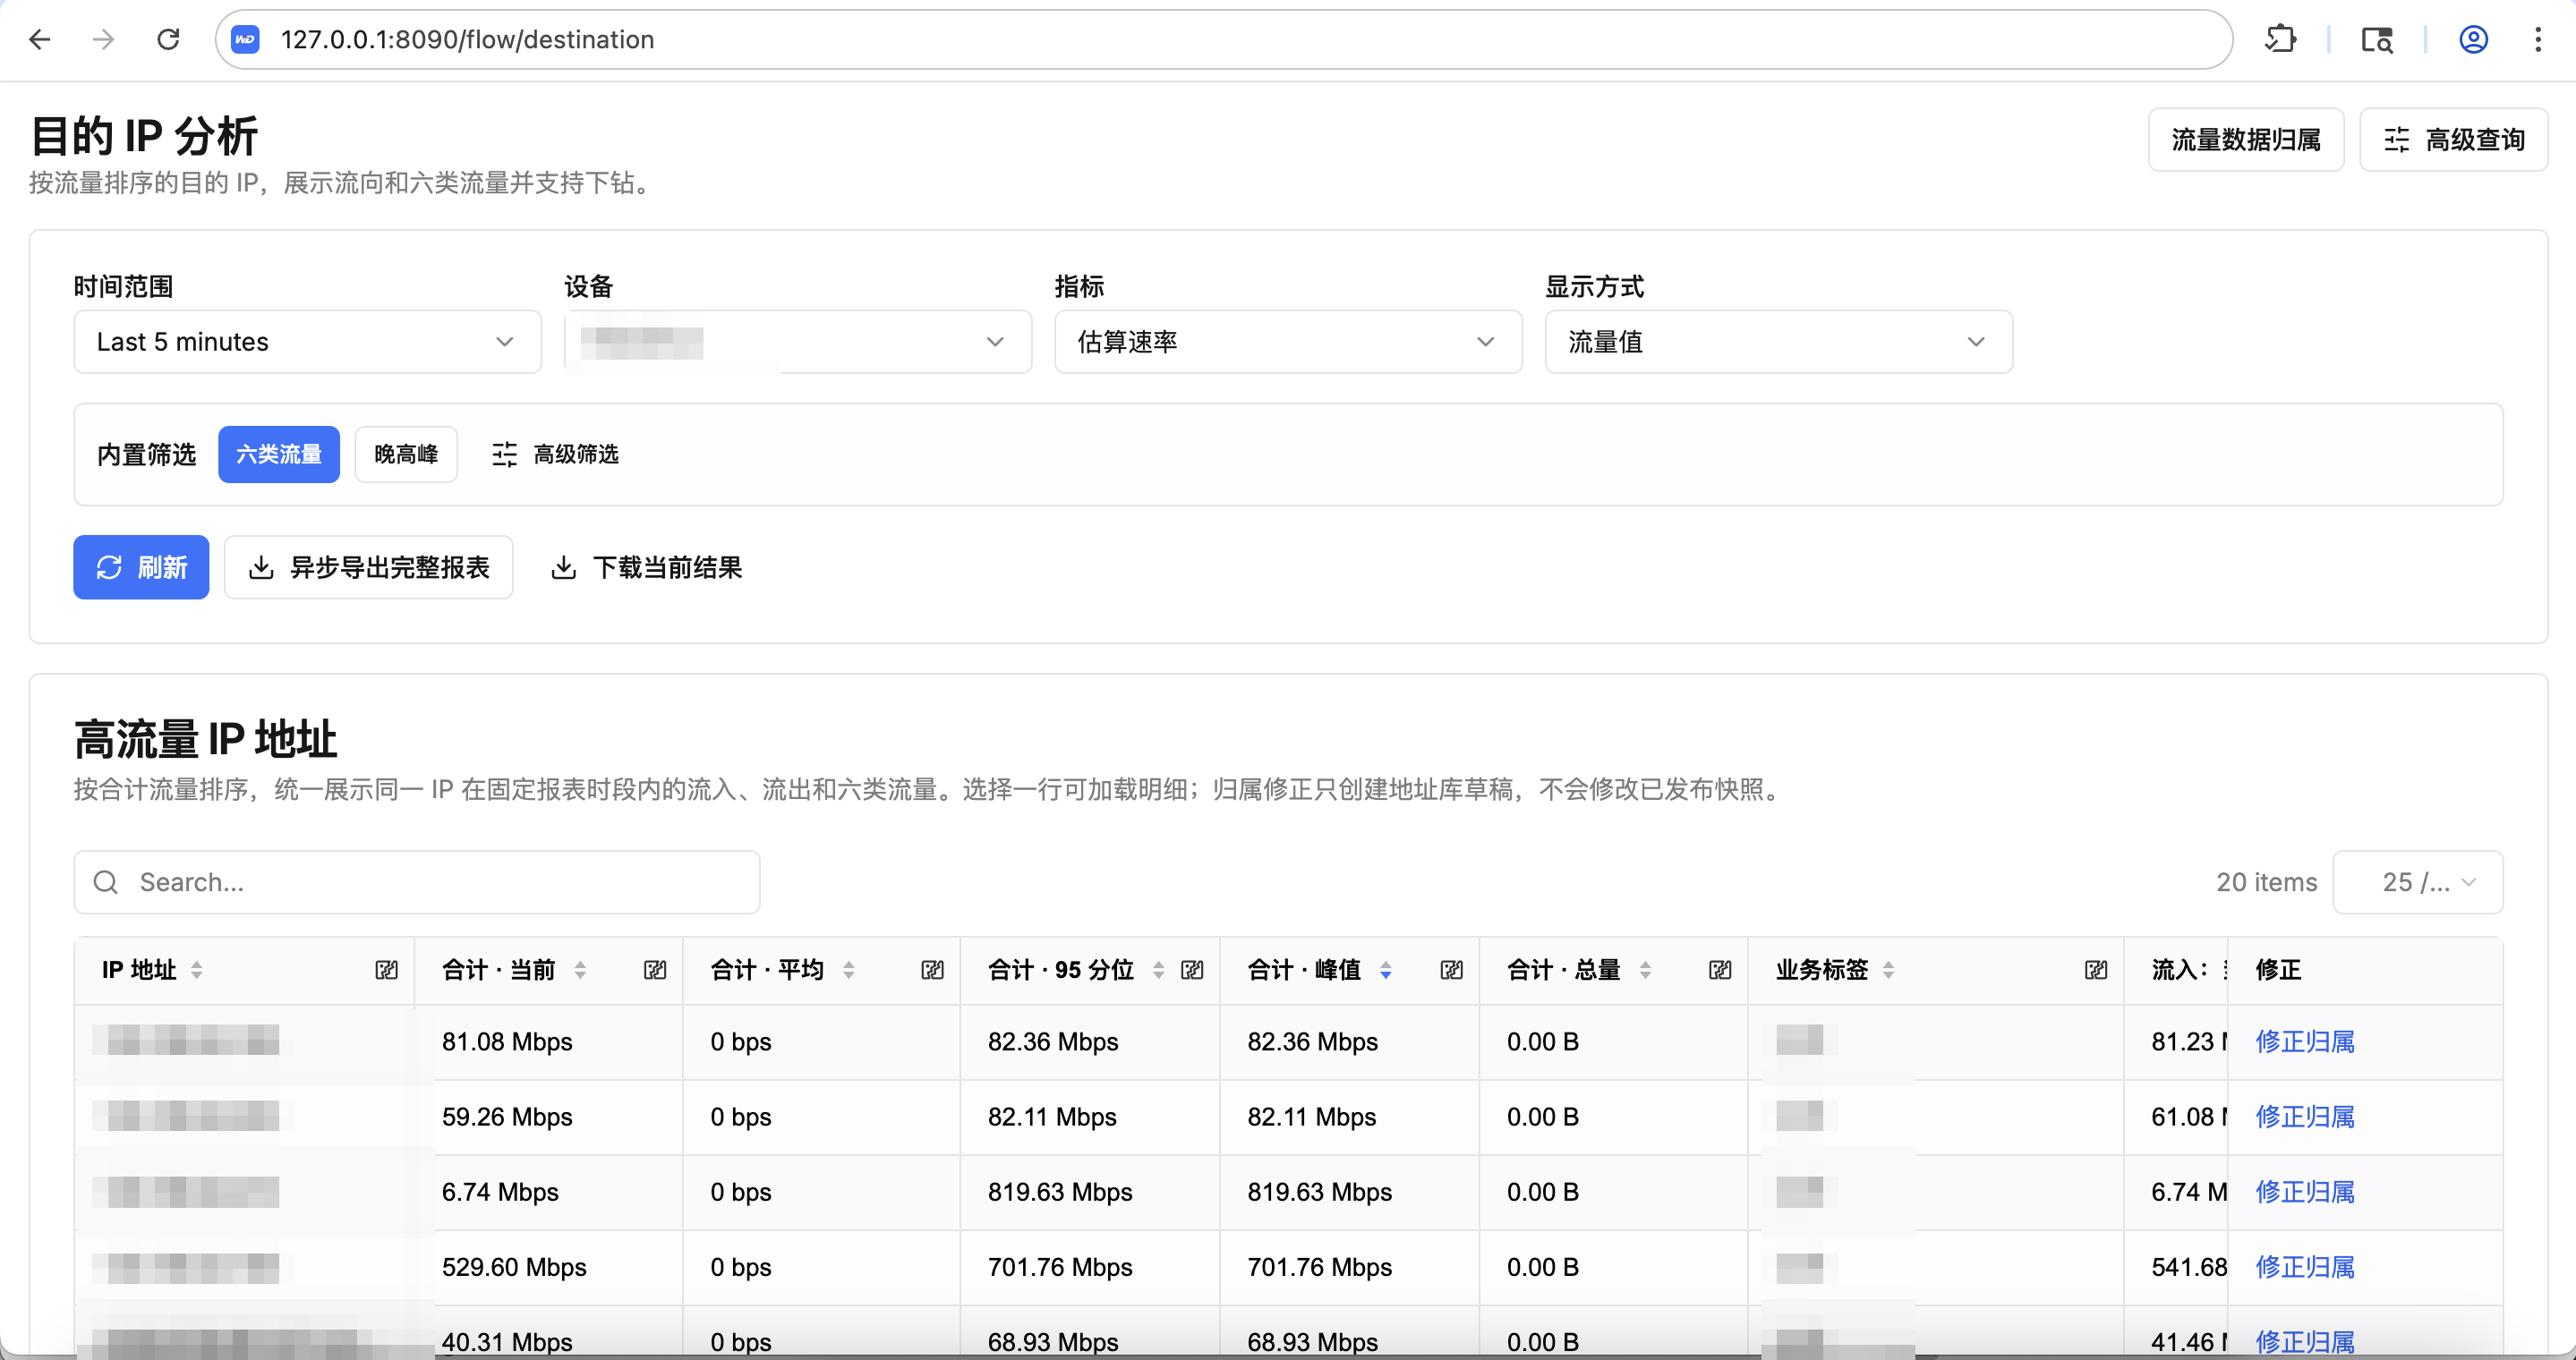2576x1360 pixels.
Task: Click the browser forward arrow
Action: point(103,40)
